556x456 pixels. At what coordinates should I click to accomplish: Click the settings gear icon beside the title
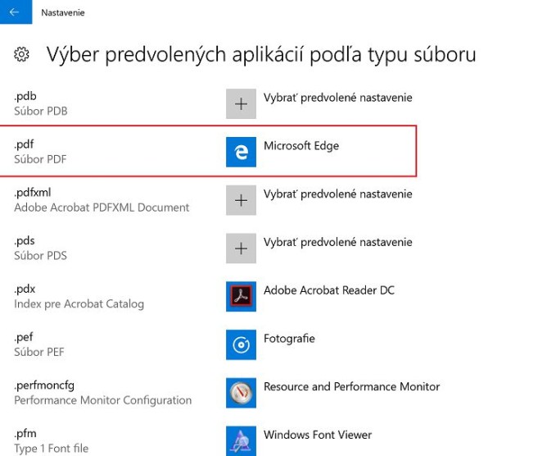tap(21, 54)
